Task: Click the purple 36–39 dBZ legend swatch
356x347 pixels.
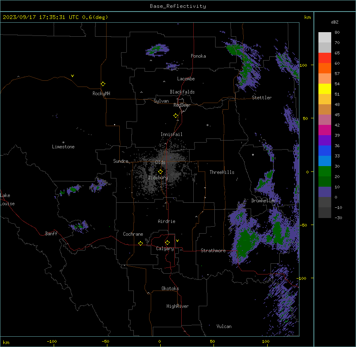Action: (x=325, y=141)
